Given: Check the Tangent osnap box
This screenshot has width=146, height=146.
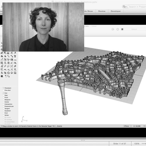Looking at the screenshot, I should (3, 109).
